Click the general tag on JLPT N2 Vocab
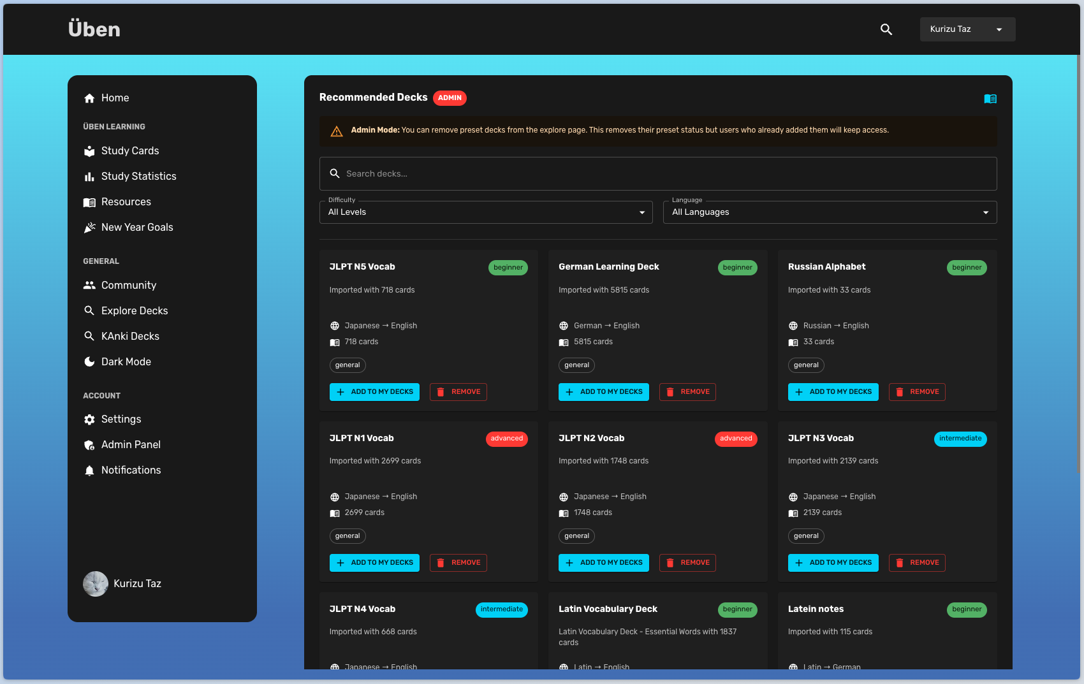1084x684 pixels. tap(576, 536)
